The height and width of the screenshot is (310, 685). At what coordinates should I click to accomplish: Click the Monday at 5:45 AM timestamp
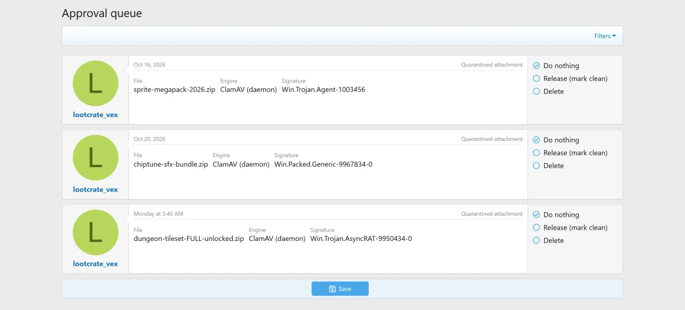(x=158, y=214)
